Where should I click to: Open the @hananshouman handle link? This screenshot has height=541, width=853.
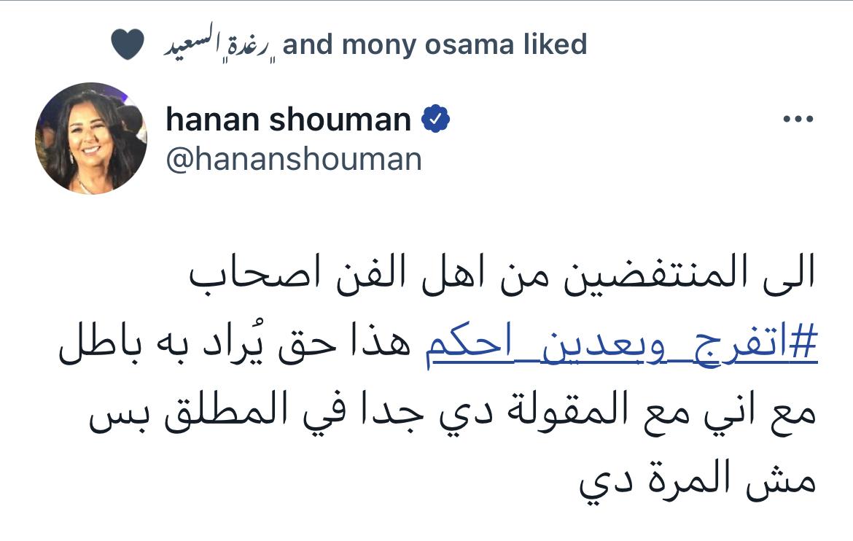tap(294, 159)
